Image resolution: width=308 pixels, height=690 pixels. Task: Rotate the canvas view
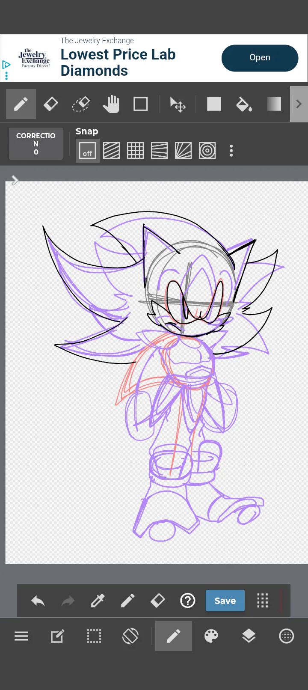(x=130, y=636)
